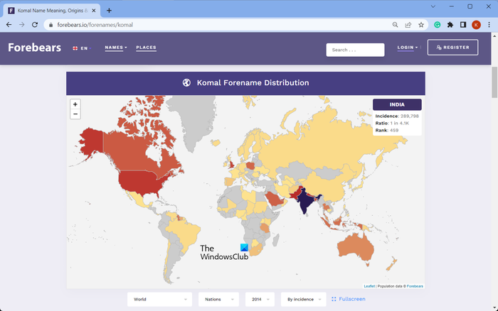Open the browser side panel
Image resolution: width=498 pixels, height=311 pixels.
[x=463, y=24]
